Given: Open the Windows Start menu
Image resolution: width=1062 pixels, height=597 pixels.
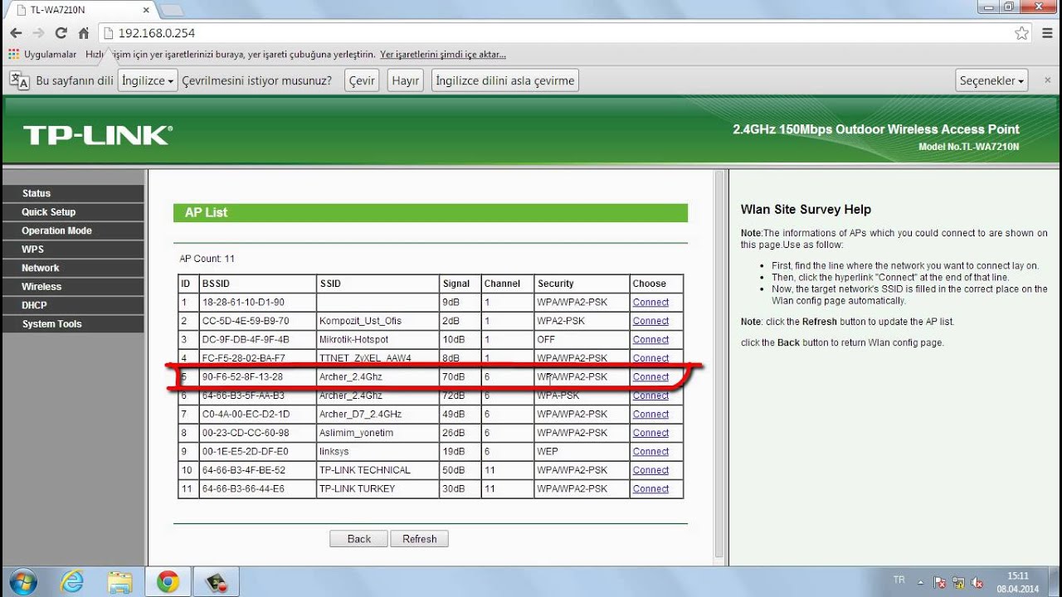Looking at the screenshot, I should pos(23,581).
